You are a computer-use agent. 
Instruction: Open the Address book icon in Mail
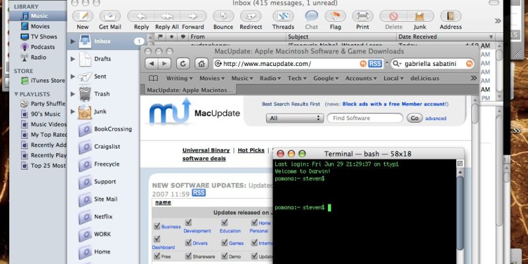coord(451,16)
